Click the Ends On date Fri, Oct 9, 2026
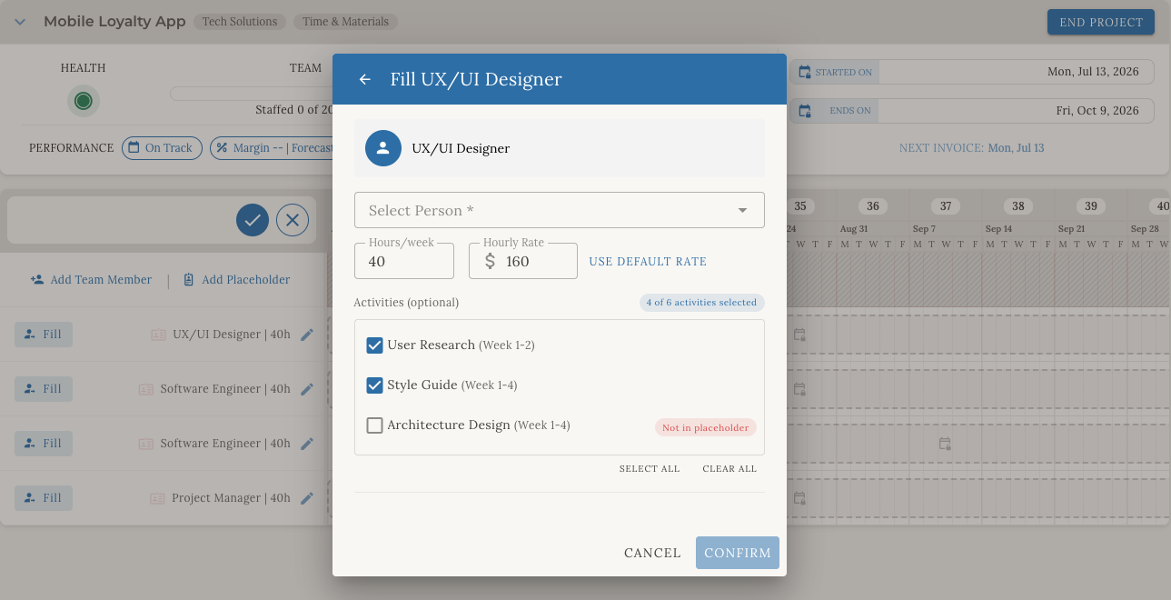Viewport: 1171px width, 600px height. coord(1097,111)
